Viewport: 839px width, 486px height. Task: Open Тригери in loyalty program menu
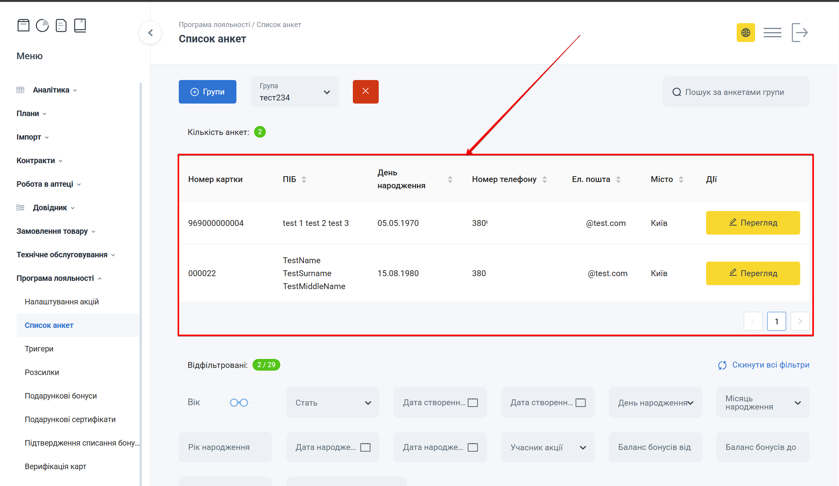tap(39, 349)
